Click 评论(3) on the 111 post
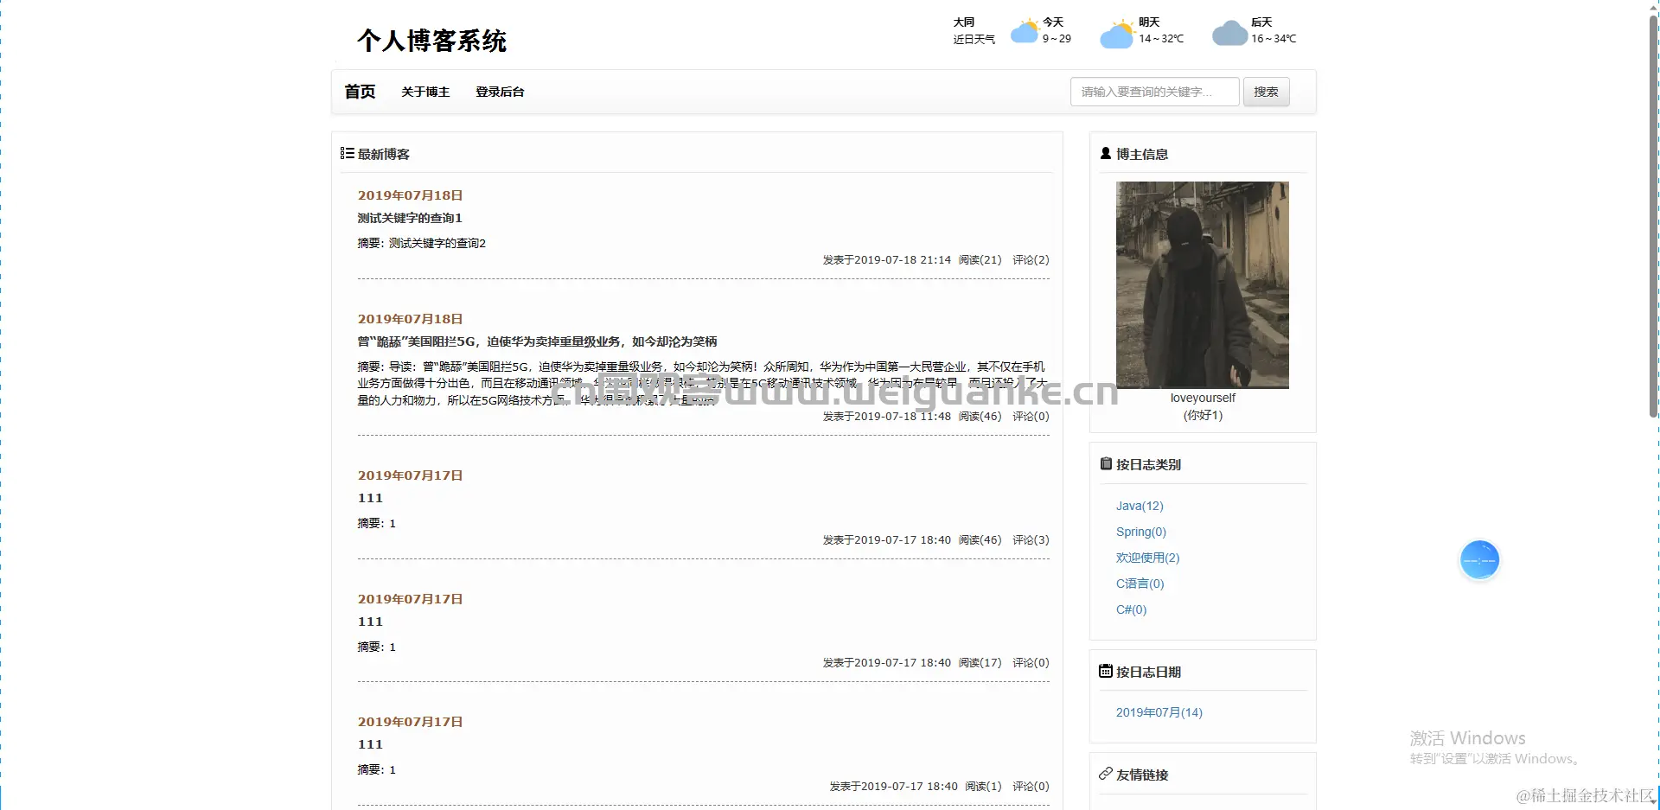Viewport: 1660px width, 810px height. click(1031, 539)
